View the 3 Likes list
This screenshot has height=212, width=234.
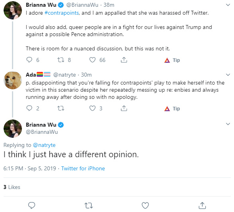(x=12, y=187)
